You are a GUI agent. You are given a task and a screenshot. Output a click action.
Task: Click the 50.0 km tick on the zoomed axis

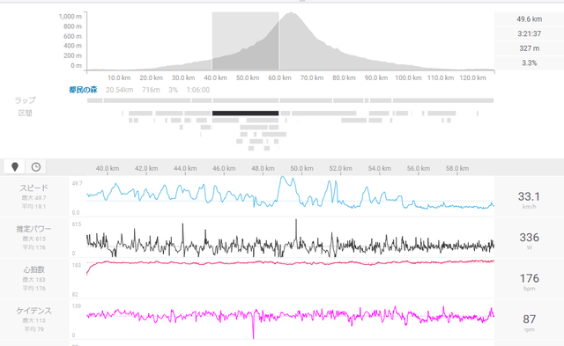301,168
